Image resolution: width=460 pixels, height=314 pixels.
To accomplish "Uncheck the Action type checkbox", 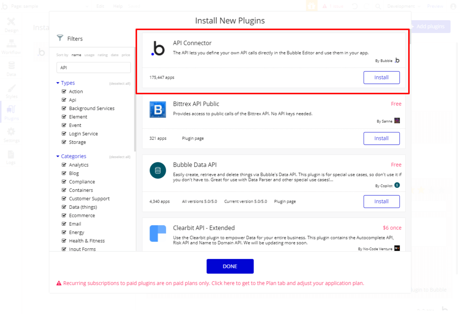I will [x=64, y=92].
